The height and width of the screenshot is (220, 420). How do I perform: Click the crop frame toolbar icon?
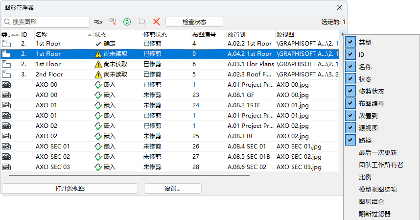(142, 22)
